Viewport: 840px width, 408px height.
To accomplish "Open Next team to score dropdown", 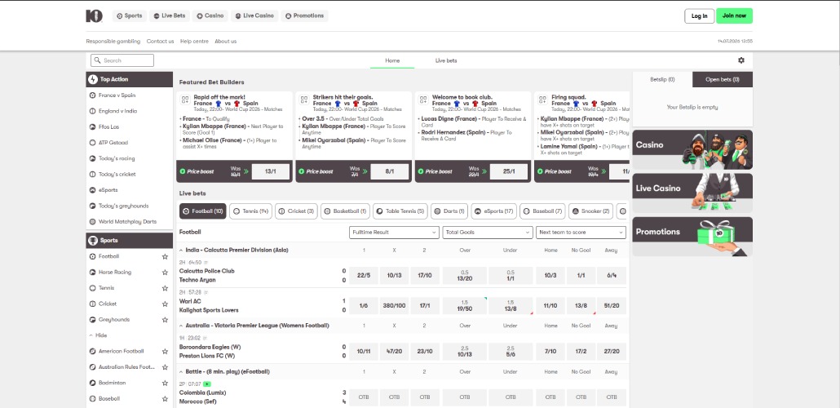I will (581, 232).
